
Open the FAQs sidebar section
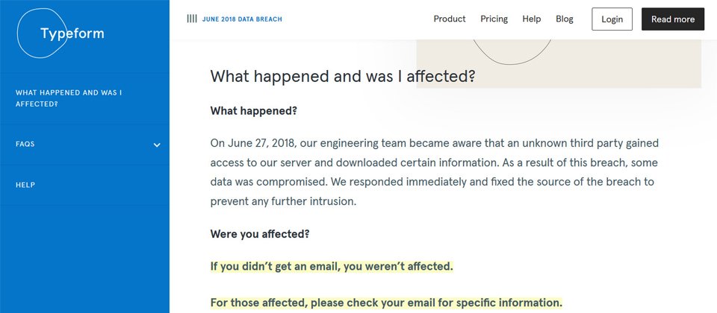84,144
